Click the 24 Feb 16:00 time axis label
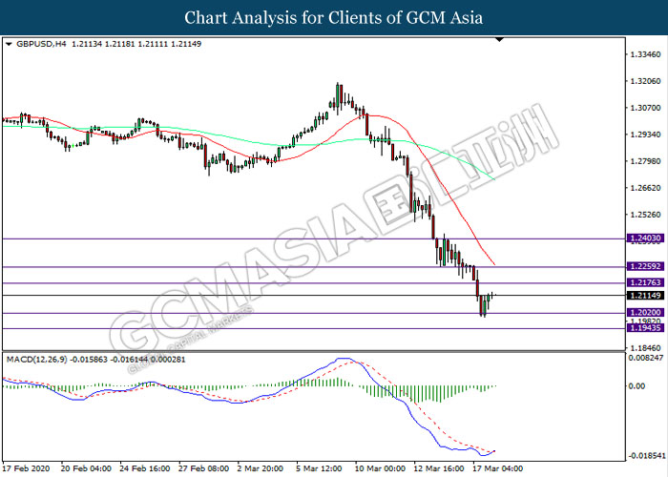668x477 pixels. click(145, 468)
